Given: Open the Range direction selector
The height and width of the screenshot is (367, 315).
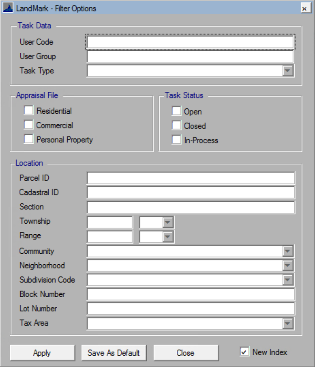Looking at the screenshot, I should [x=167, y=236].
